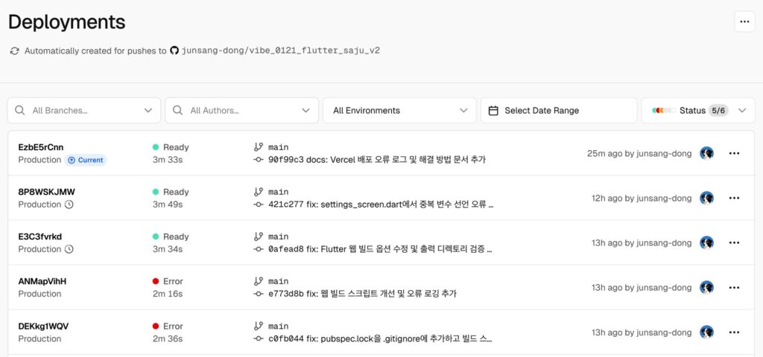763x357 pixels.
Task: Click the branch icon on the E3C3fvrkd row
Action: 259,237
